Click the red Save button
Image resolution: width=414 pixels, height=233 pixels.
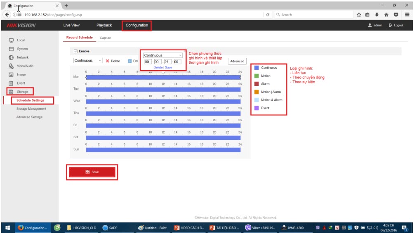tap(92, 172)
